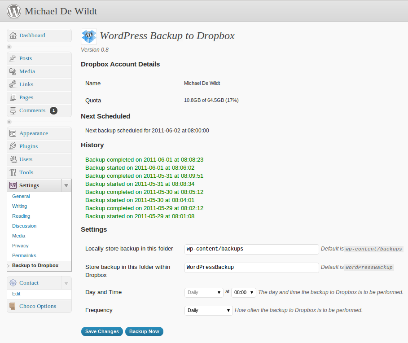Select Discussion under Settings
Viewport: 408px width, 343px height.
coord(24,226)
